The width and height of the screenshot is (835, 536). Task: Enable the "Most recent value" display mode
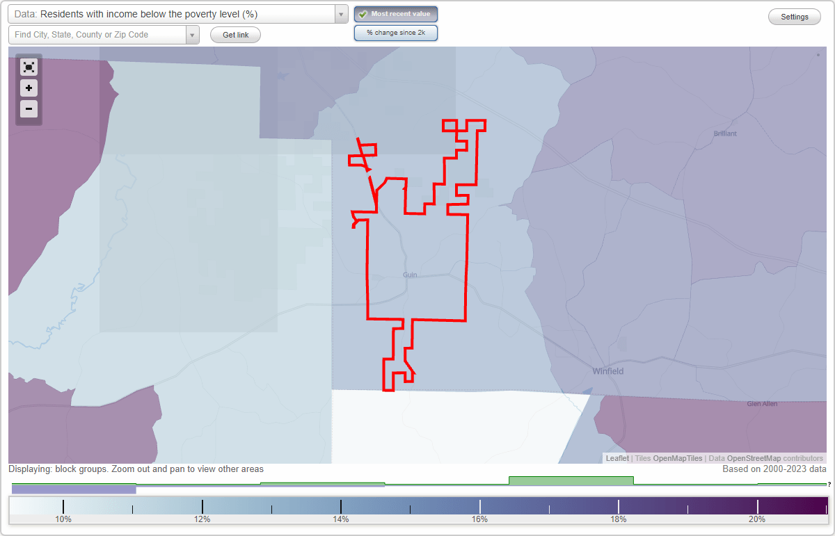point(395,13)
